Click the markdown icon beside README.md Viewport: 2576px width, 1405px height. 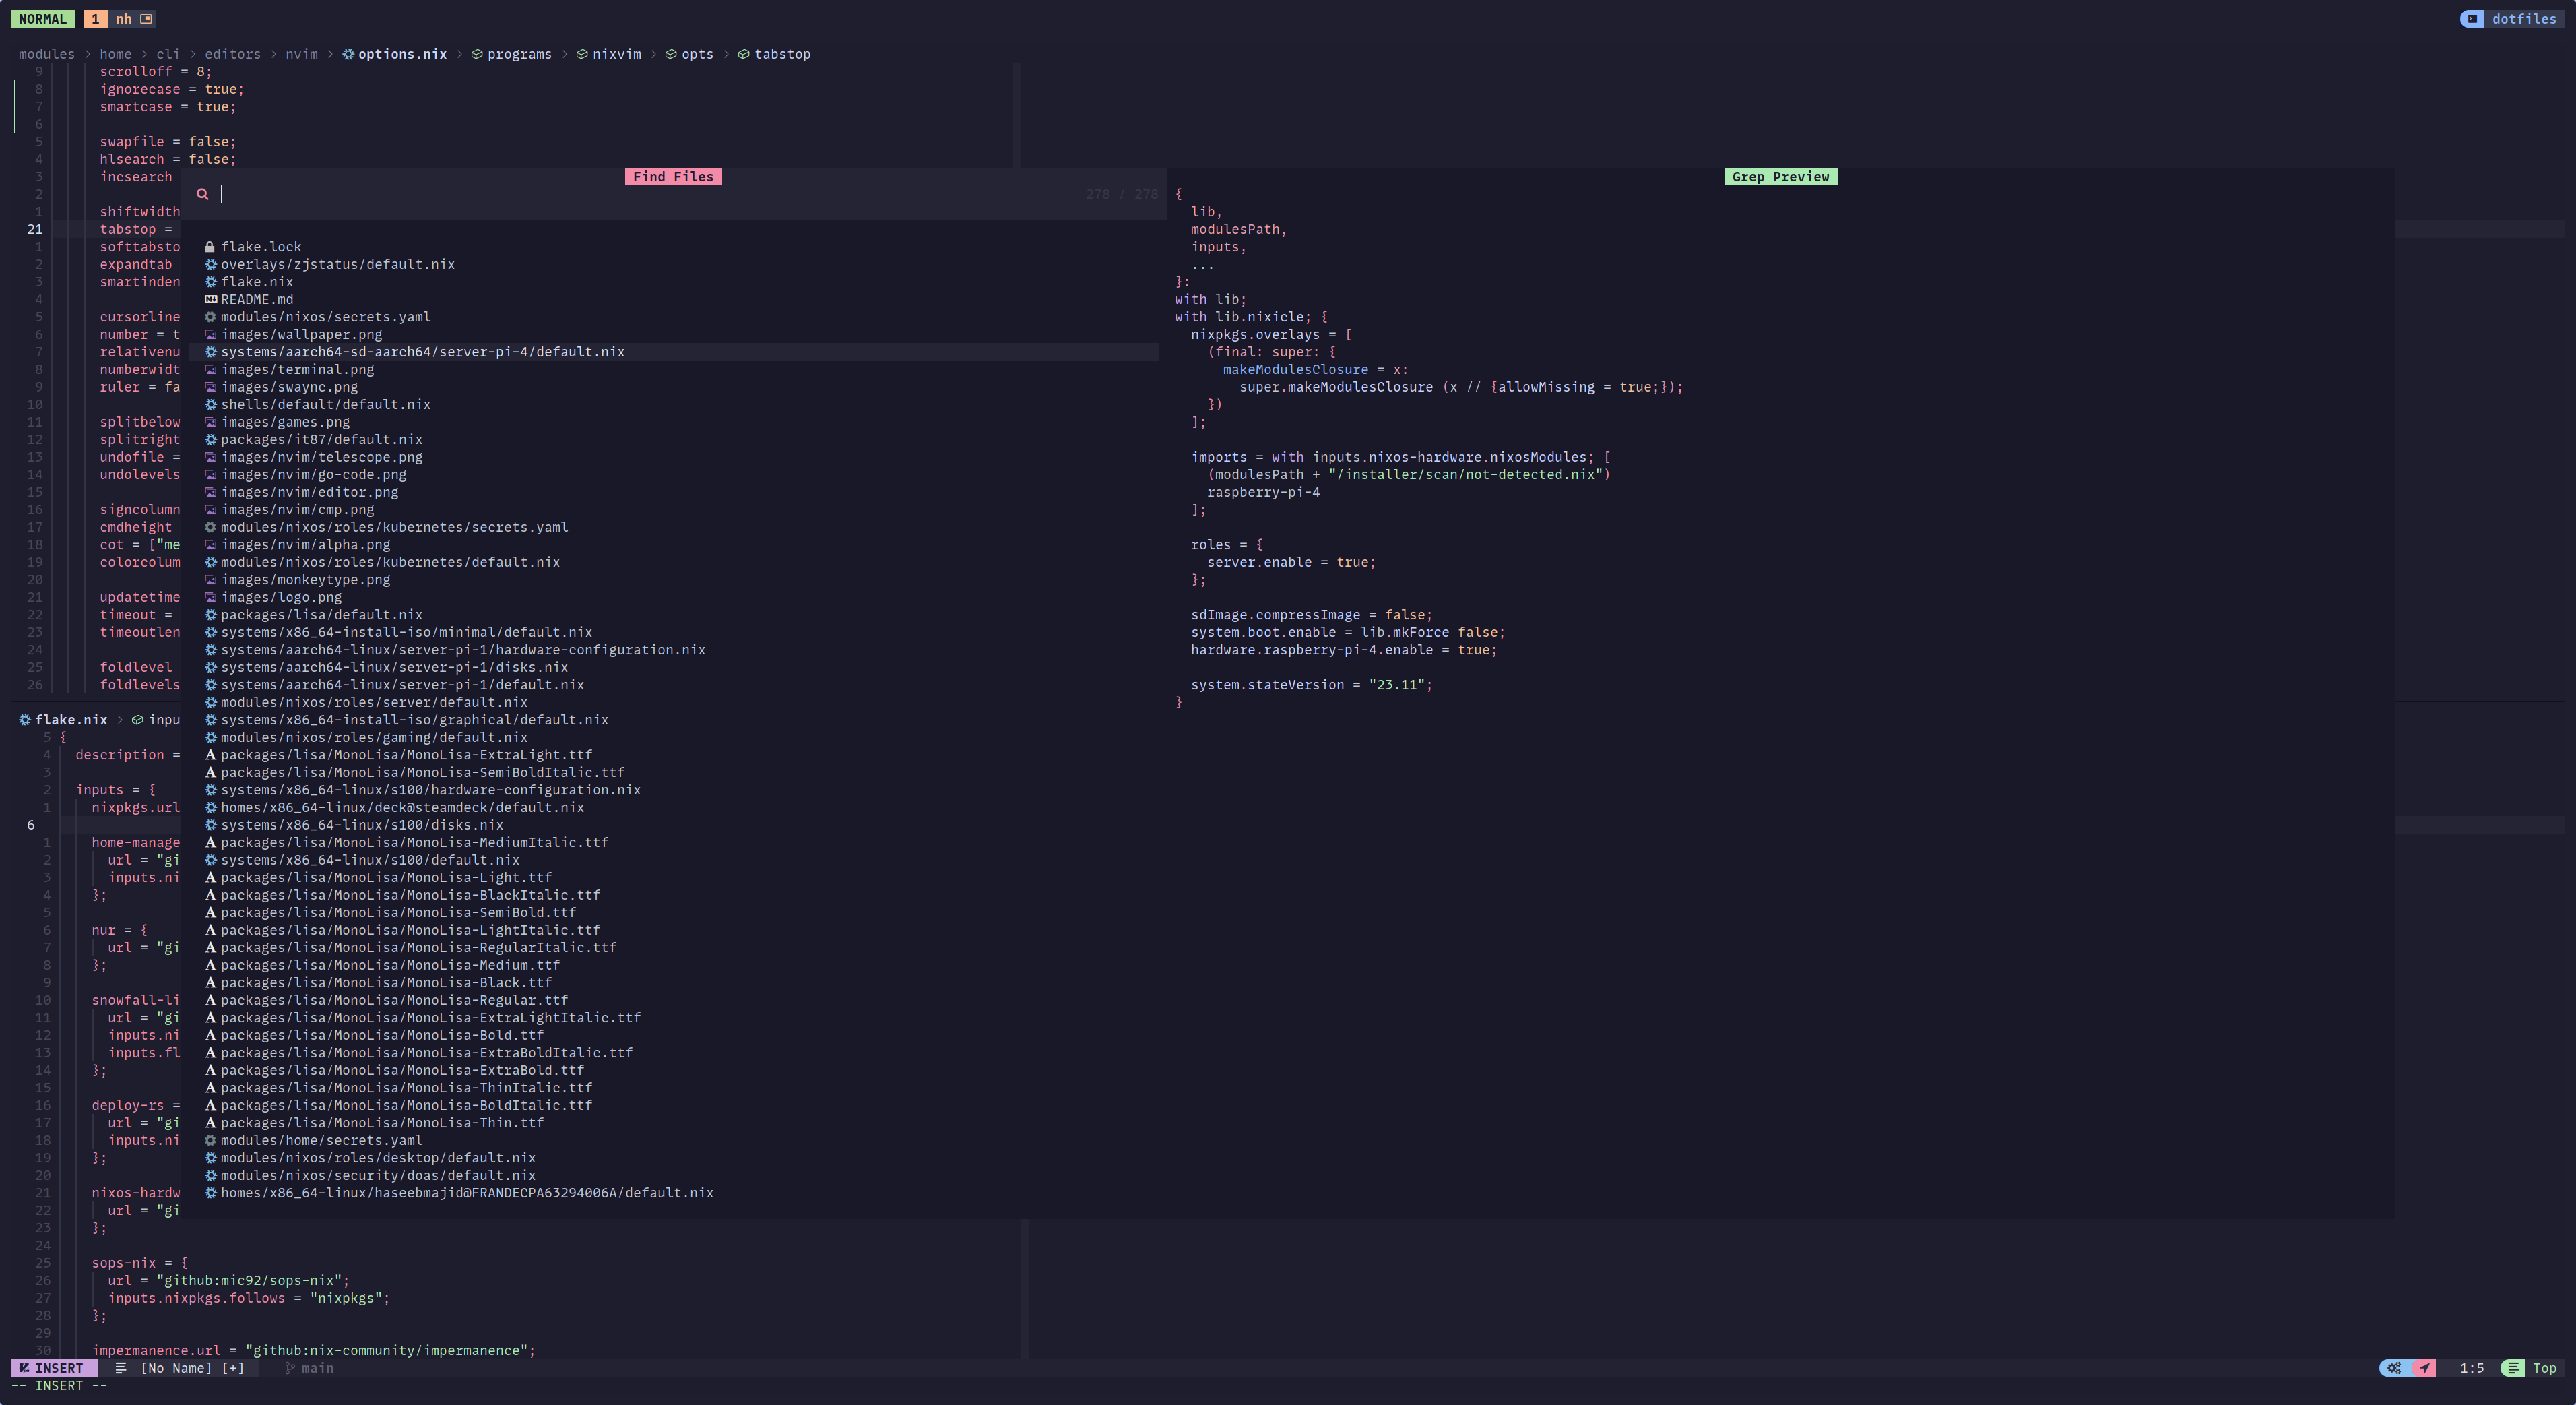point(210,299)
